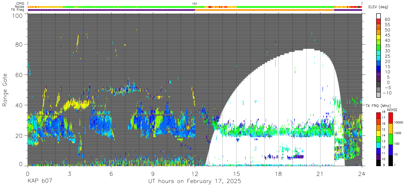The height and width of the screenshot is (188, 407).
Task: Click the "TX Freq" row label at top left
Action: (17, 10)
